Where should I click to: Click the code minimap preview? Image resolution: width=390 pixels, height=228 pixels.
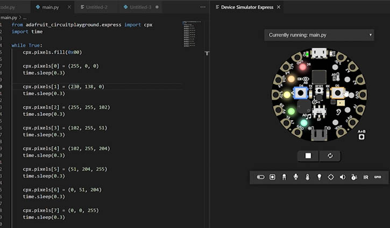[192, 34]
